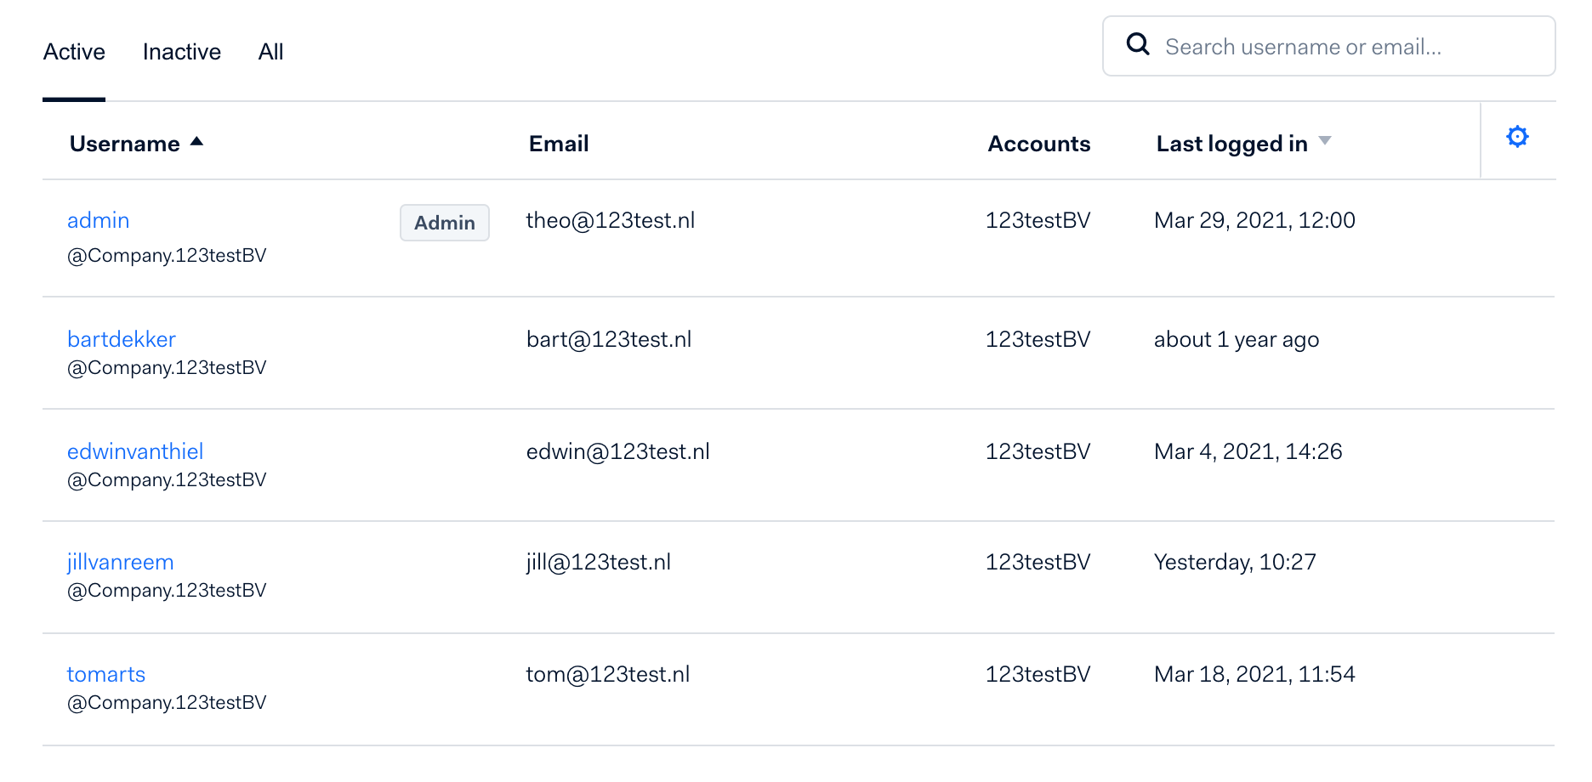Click the magnifying glass search icon
This screenshot has width=1592, height=782.
click(1137, 44)
